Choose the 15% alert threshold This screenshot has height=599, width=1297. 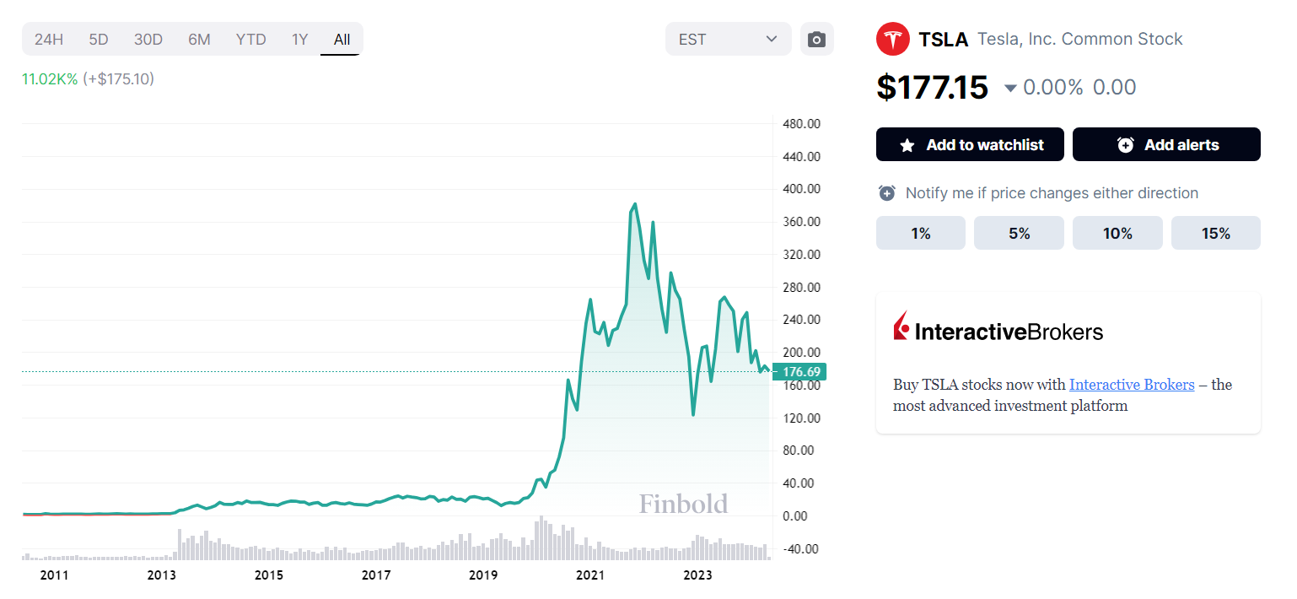1216,233
